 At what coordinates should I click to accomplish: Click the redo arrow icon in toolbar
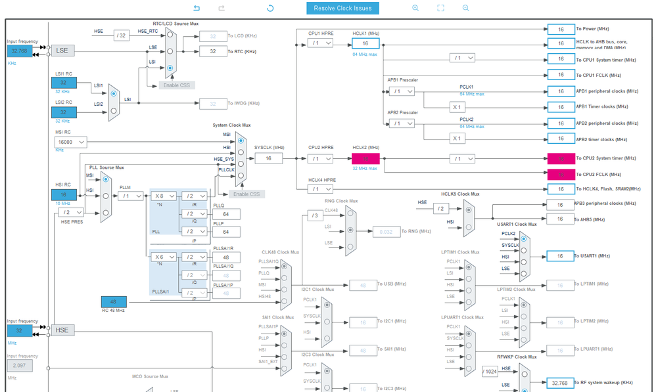[222, 8]
